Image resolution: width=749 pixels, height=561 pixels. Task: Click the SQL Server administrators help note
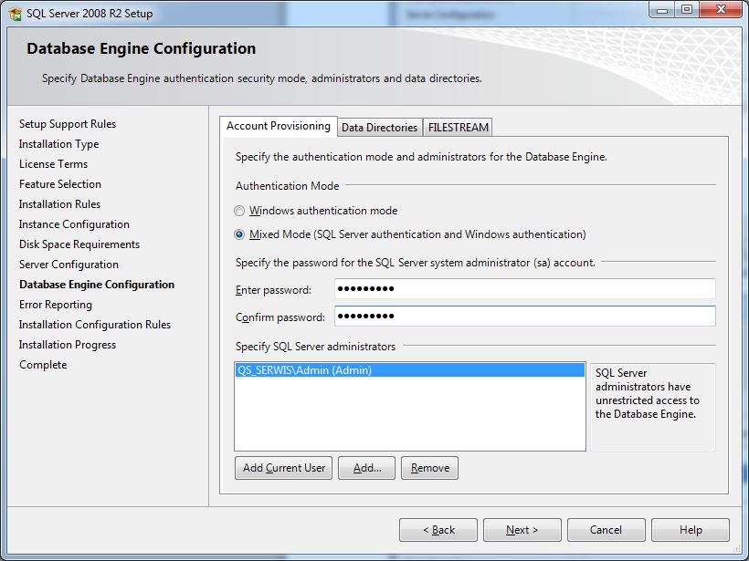tap(652, 407)
